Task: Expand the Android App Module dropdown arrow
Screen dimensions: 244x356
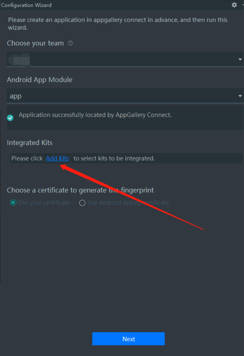Action: (240, 96)
